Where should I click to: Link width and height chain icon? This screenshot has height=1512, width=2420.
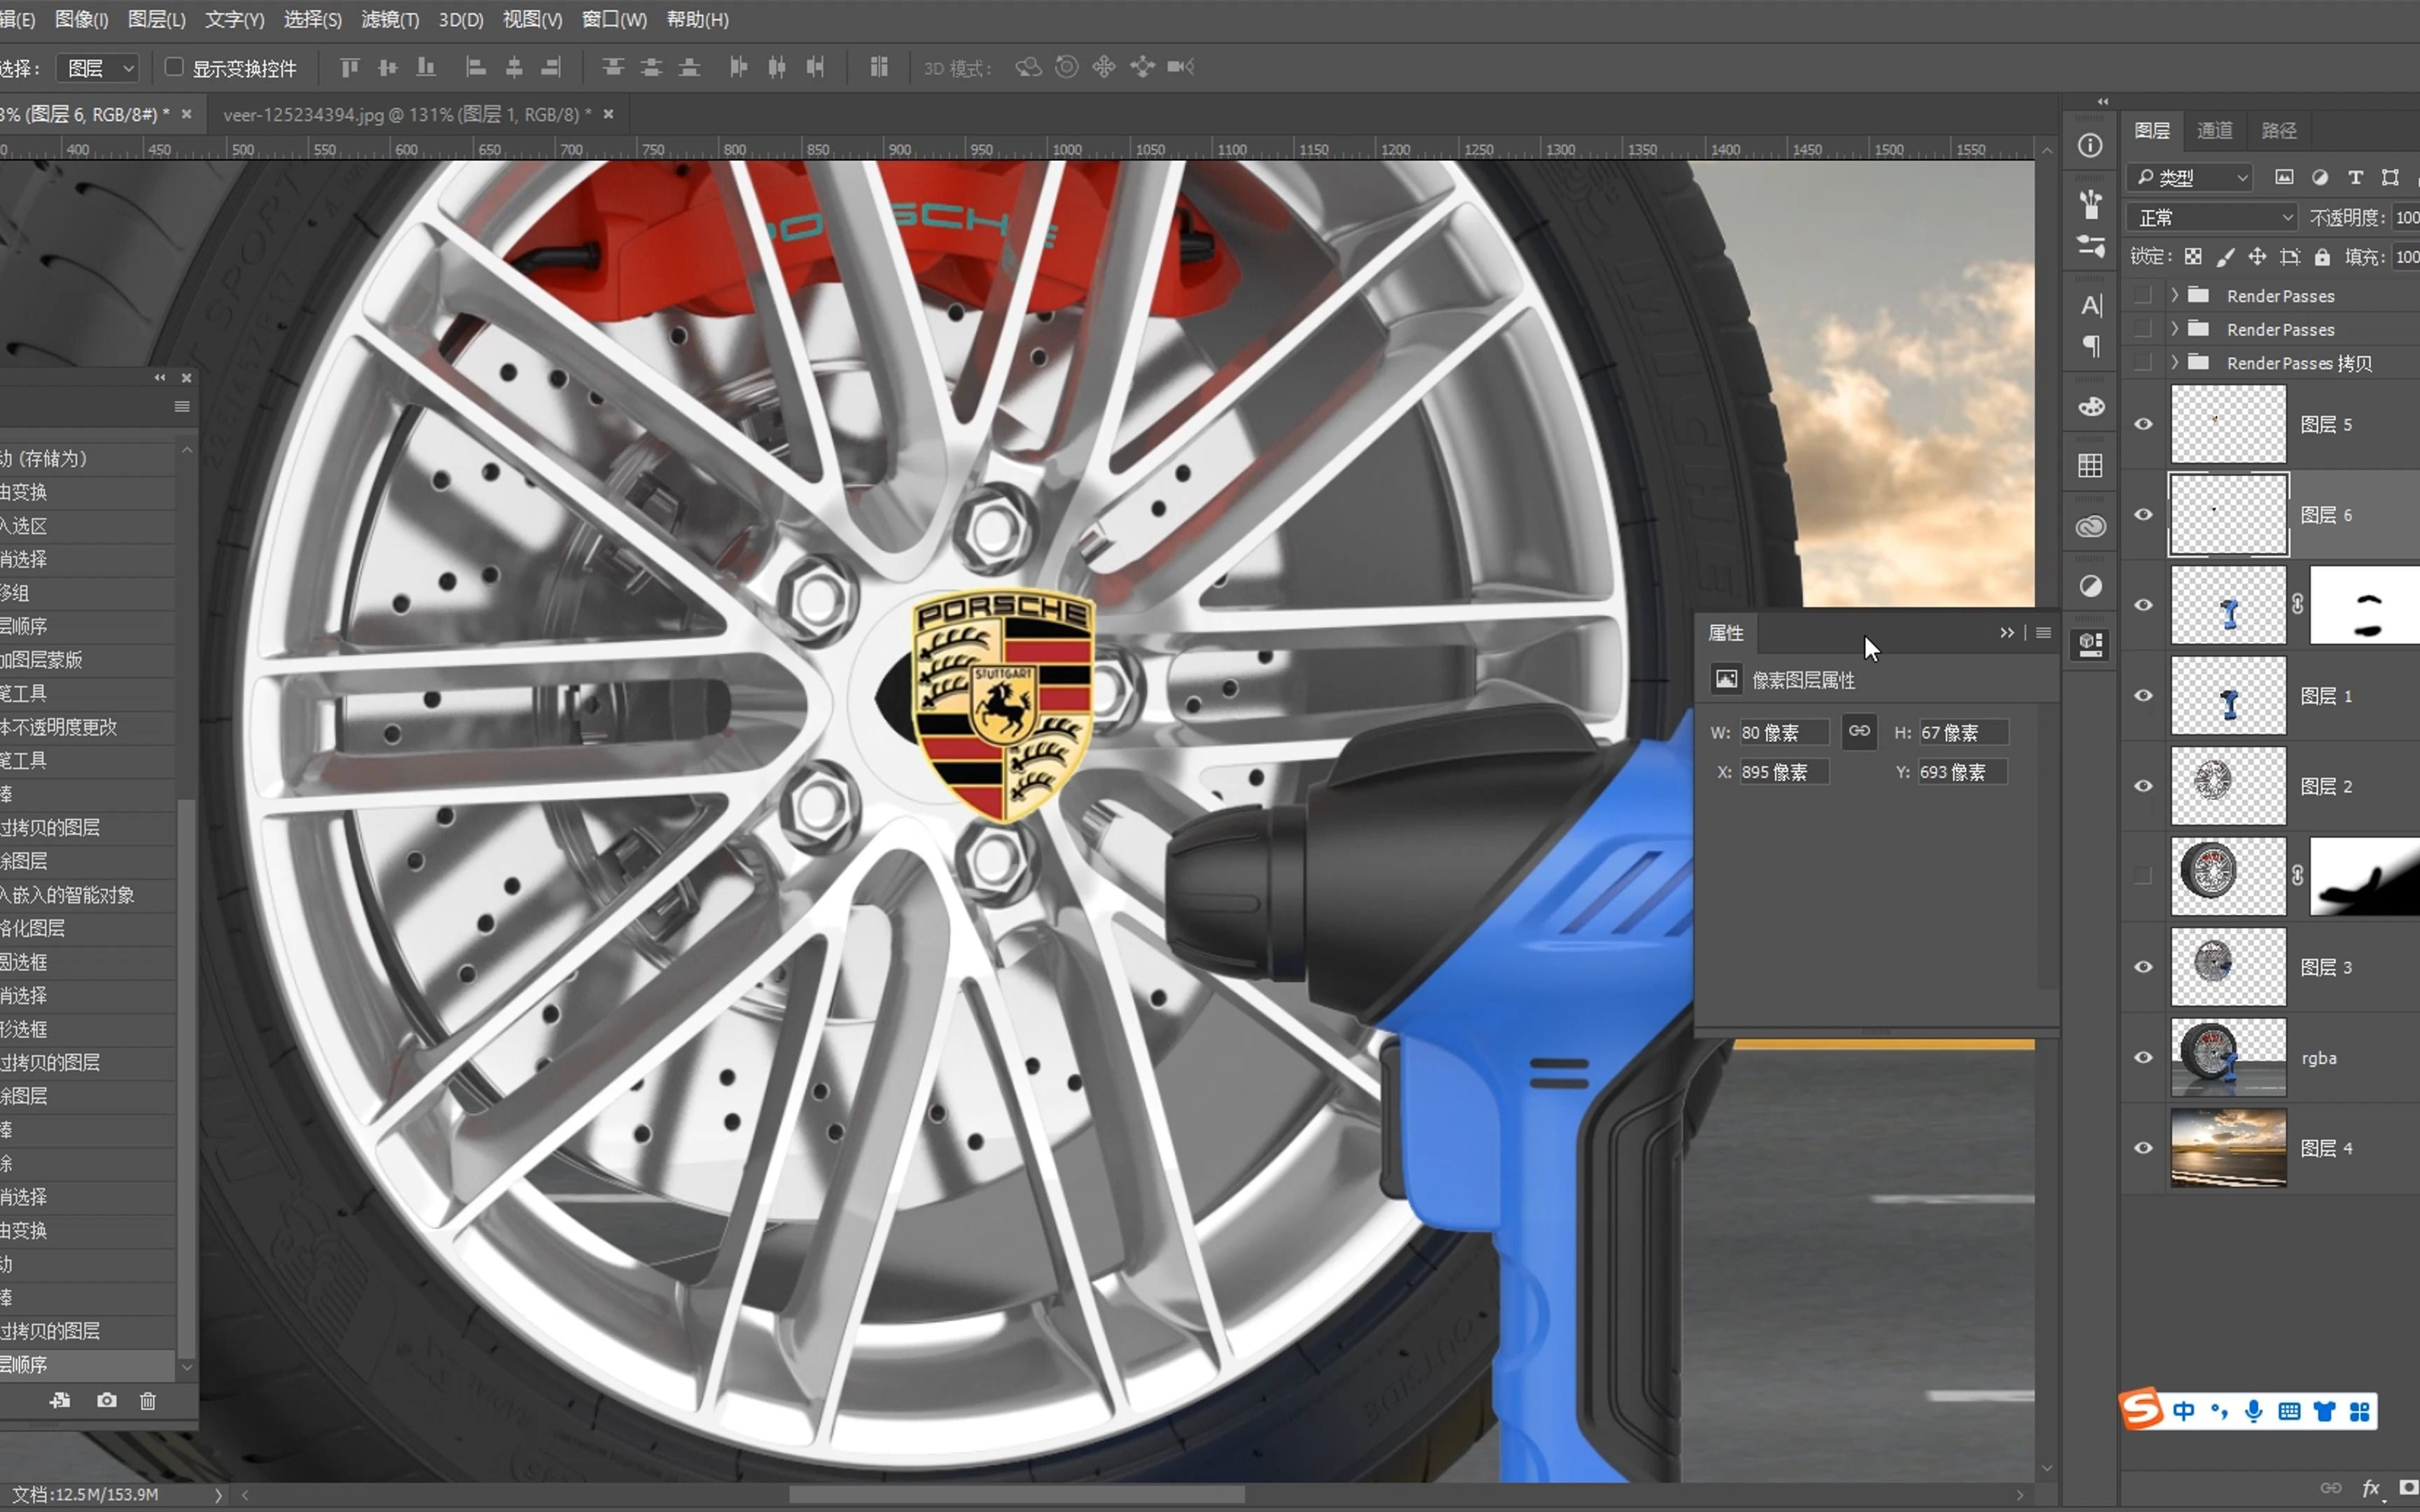1859,731
